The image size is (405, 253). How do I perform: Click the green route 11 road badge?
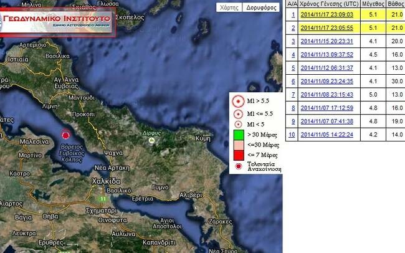[x=103, y=199]
